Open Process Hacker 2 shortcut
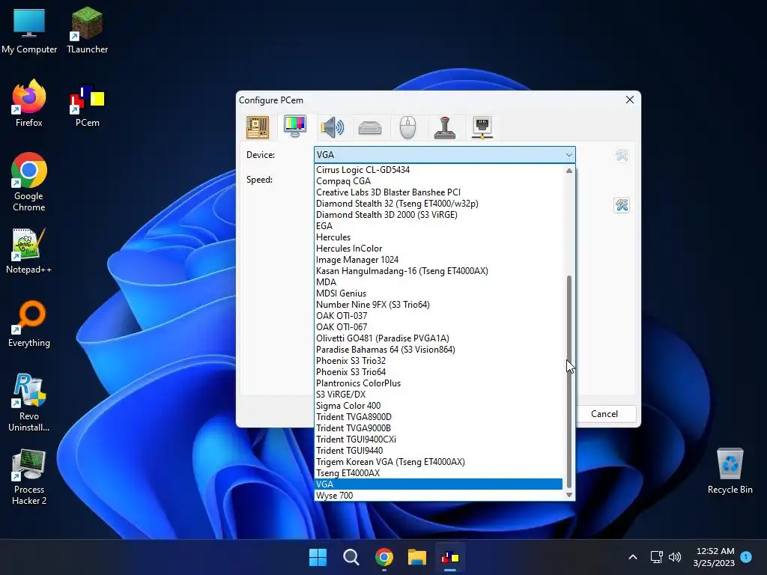The width and height of the screenshot is (767, 575). click(x=29, y=477)
